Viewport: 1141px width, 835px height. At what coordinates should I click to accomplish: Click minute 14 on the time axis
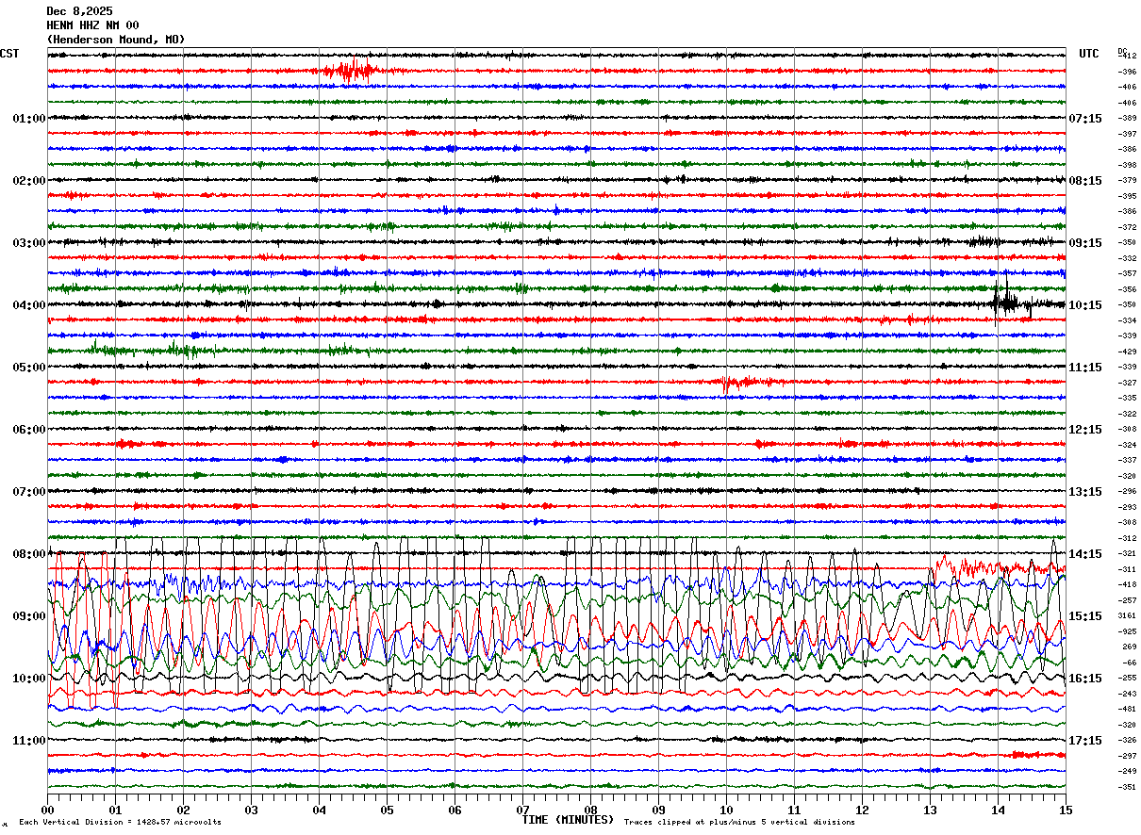pyautogui.click(x=999, y=810)
